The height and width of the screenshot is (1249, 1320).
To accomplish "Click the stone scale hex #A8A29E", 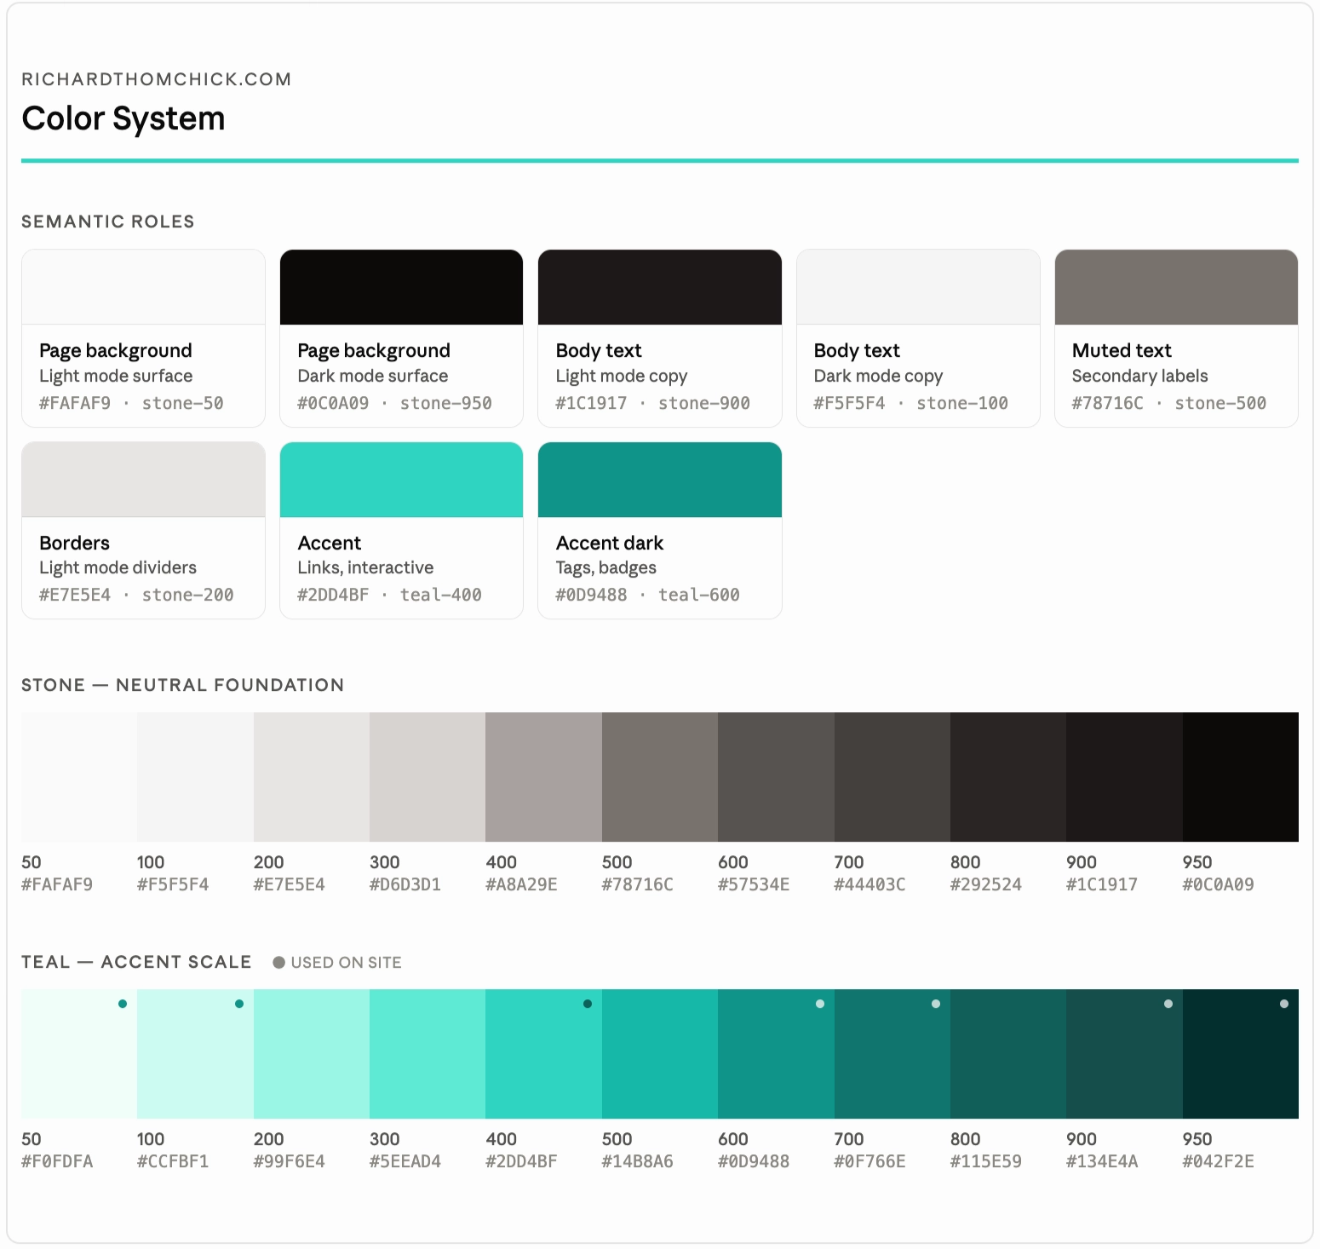I will 521,884.
